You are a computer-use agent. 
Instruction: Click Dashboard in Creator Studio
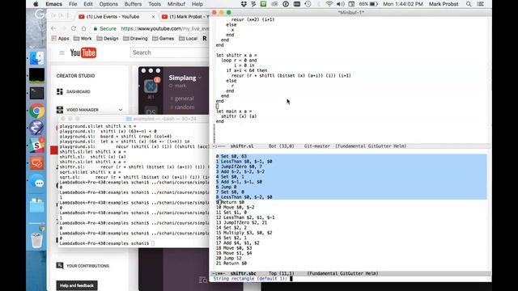coord(79,91)
